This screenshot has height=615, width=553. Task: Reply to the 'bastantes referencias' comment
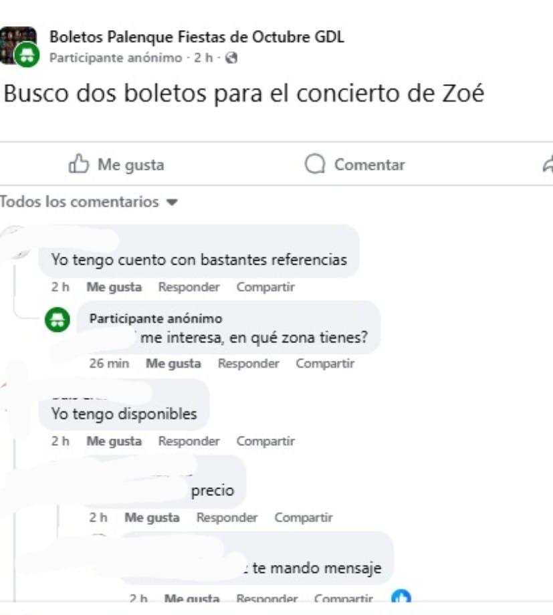[x=189, y=287]
